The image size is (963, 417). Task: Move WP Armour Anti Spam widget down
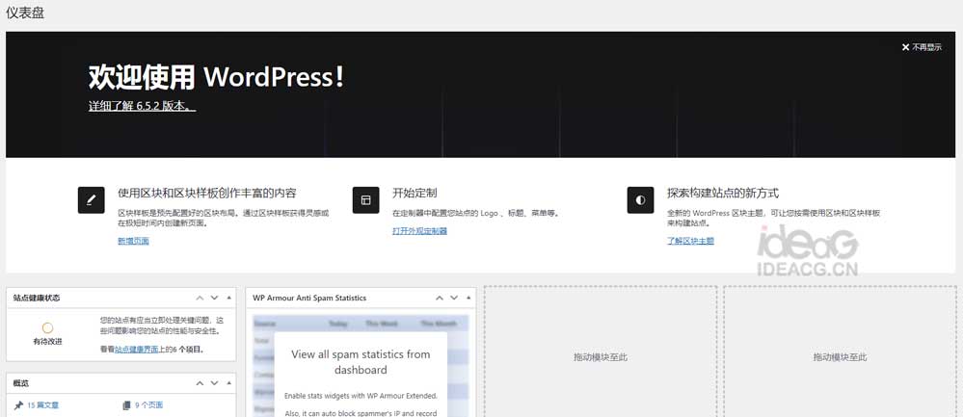(454, 298)
